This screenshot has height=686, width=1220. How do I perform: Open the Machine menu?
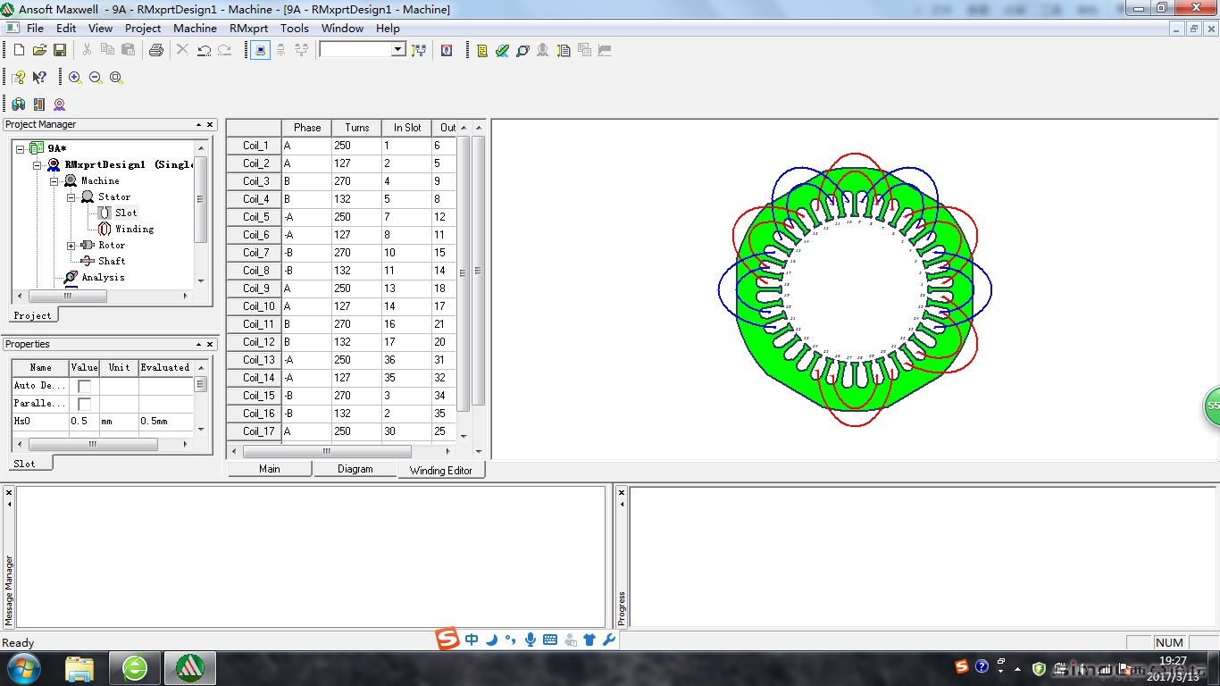195,29
